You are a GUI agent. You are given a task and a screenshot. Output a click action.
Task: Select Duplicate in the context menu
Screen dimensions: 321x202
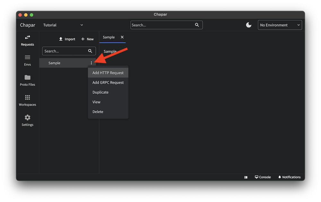[x=100, y=92]
